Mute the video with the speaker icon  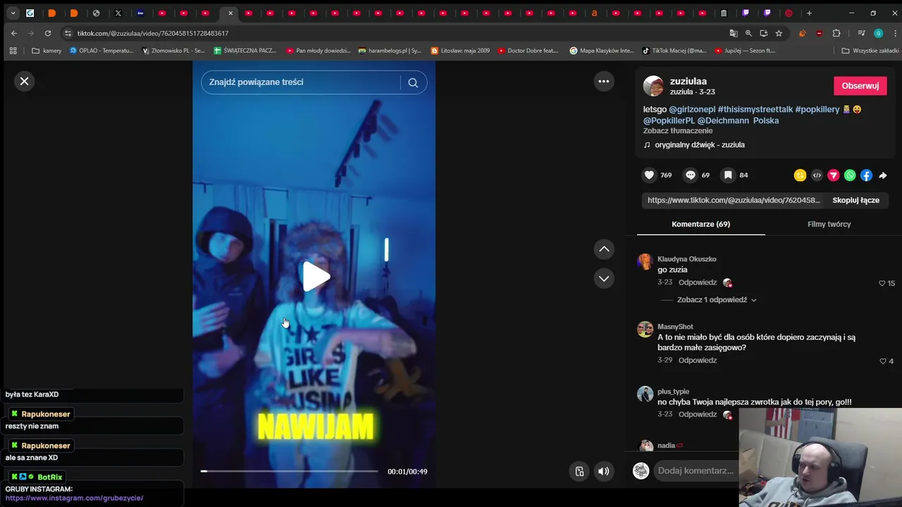(x=604, y=472)
